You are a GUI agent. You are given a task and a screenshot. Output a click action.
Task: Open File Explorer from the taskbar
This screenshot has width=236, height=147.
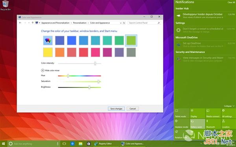pos(81,144)
